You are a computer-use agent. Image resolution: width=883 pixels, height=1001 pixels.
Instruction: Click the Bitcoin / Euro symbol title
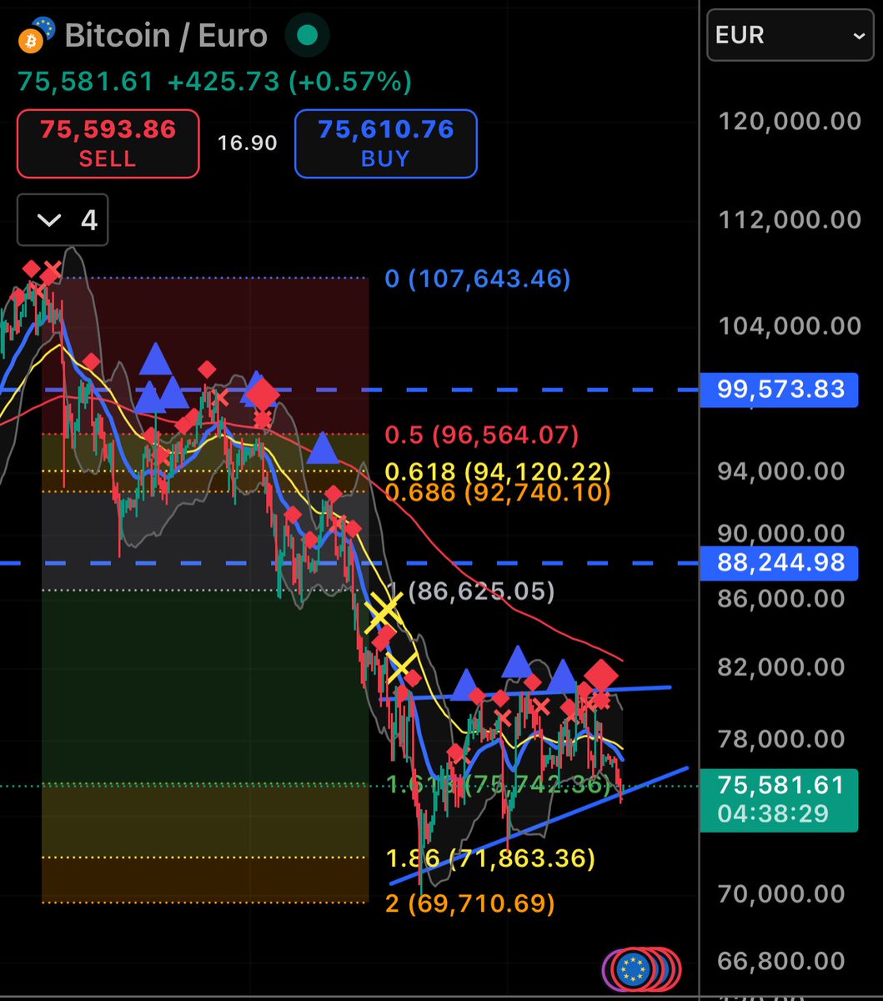point(166,36)
